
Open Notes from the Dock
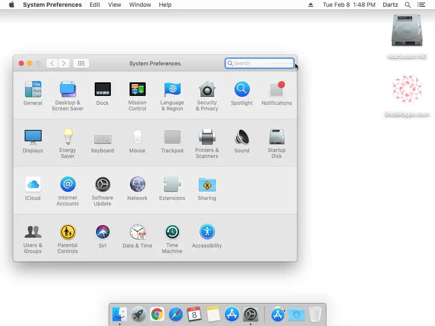[213, 315]
